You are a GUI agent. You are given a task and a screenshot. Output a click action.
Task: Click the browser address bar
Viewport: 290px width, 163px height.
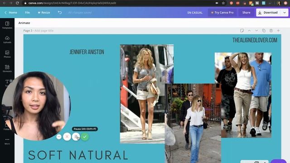(118, 3)
